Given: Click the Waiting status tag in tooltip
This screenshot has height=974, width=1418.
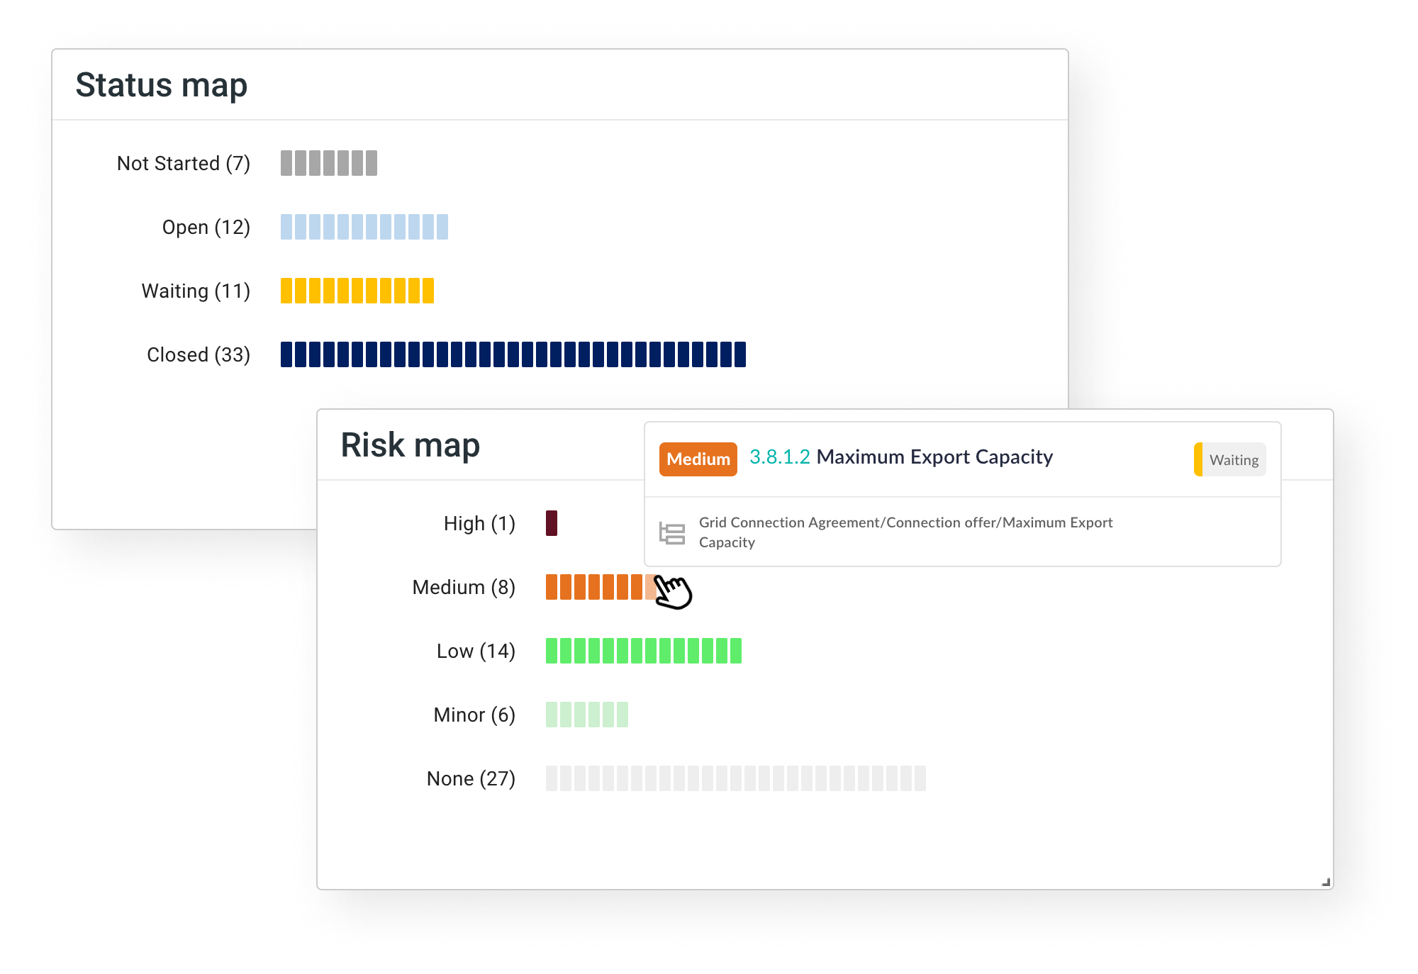Looking at the screenshot, I should 1231,459.
